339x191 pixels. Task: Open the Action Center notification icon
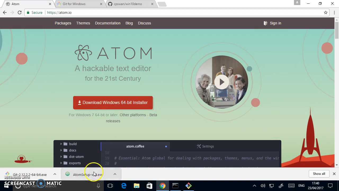point(330,186)
